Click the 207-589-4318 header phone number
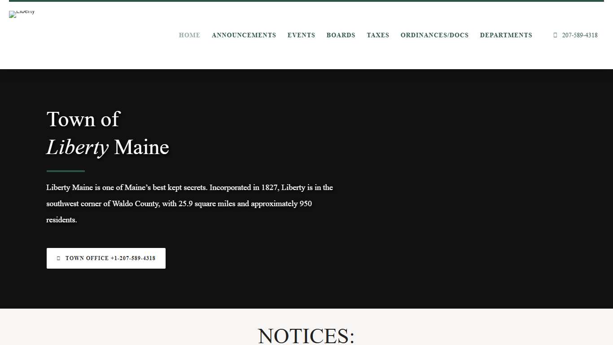This screenshot has height=345, width=613. point(579,35)
